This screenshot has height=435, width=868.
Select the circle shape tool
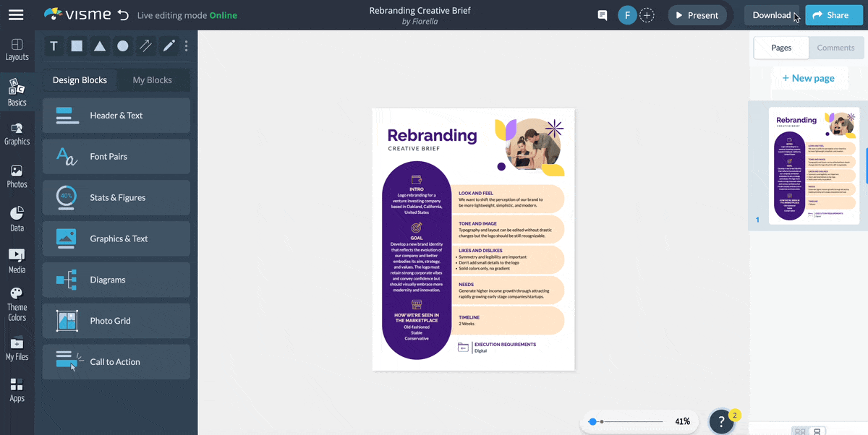coord(122,46)
